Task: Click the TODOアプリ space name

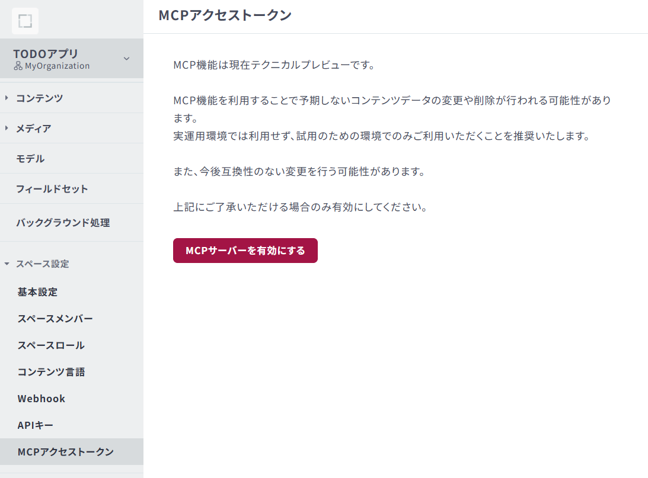Action: (46, 53)
